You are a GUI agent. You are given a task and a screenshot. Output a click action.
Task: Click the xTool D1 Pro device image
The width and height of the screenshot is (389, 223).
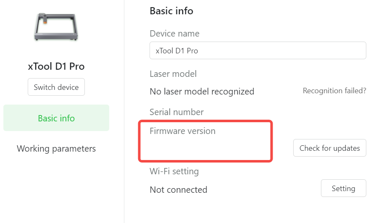click(56, 27)
